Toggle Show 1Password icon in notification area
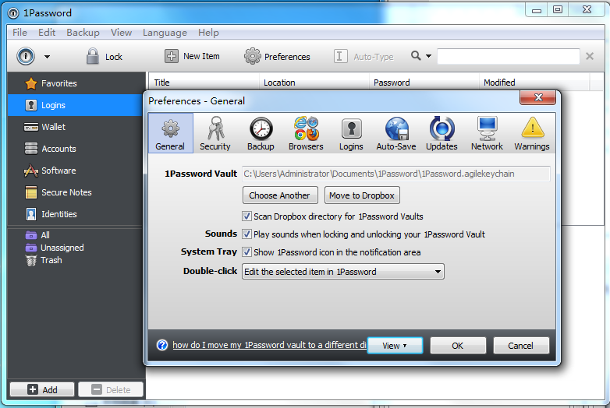 click(x=247, y=252)
